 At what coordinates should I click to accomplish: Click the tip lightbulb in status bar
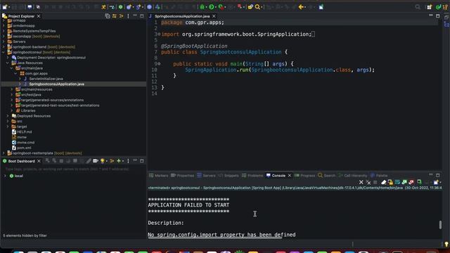click(446, 244)
